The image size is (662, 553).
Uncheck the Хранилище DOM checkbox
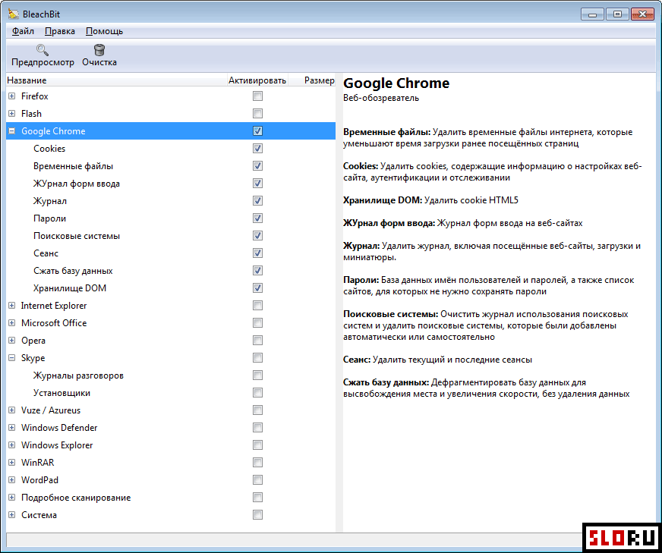pyautogui.click(x=257, y=287)
